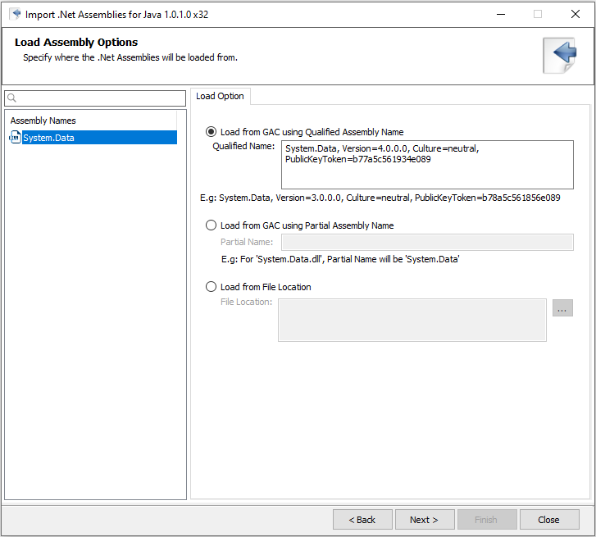The height and width of the screenshot is (537, 596).
Task: Select Load from File Location option
Action: click(212, 287)
